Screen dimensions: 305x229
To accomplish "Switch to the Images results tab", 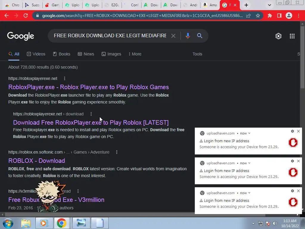I will 111,54.
